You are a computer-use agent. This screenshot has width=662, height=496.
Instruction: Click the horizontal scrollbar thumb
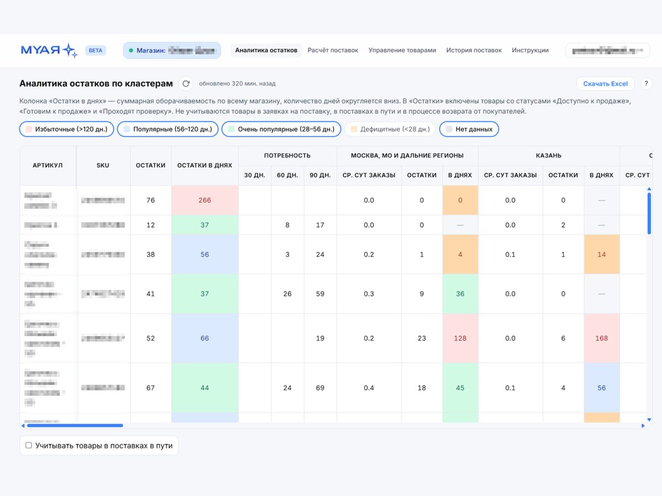click(74, 425)
